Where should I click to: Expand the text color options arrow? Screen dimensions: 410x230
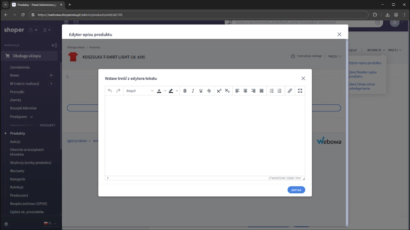165,91
